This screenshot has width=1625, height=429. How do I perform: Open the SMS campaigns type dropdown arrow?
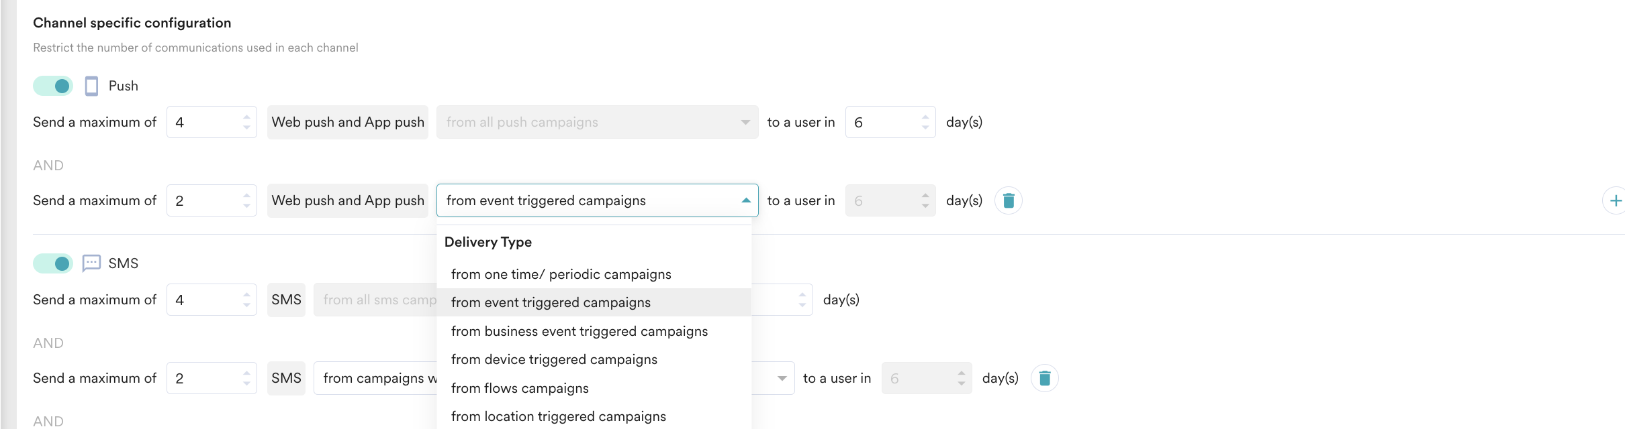click(782, 378)
